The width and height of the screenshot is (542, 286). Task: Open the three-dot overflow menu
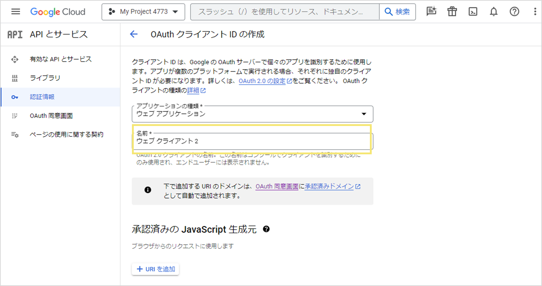[x=535, y=11]
